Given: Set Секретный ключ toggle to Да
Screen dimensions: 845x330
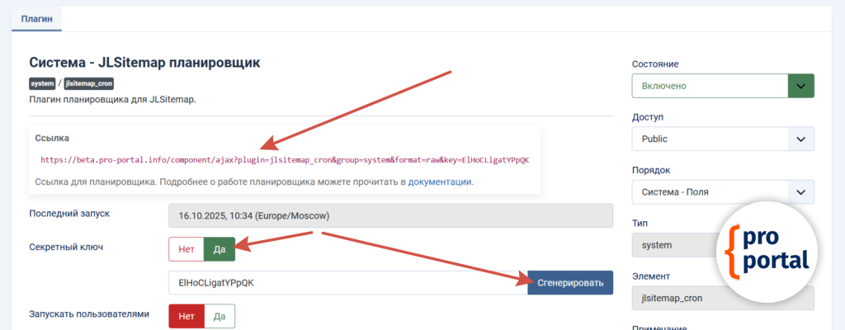Looking at the screenshot, I should point(220,249).
